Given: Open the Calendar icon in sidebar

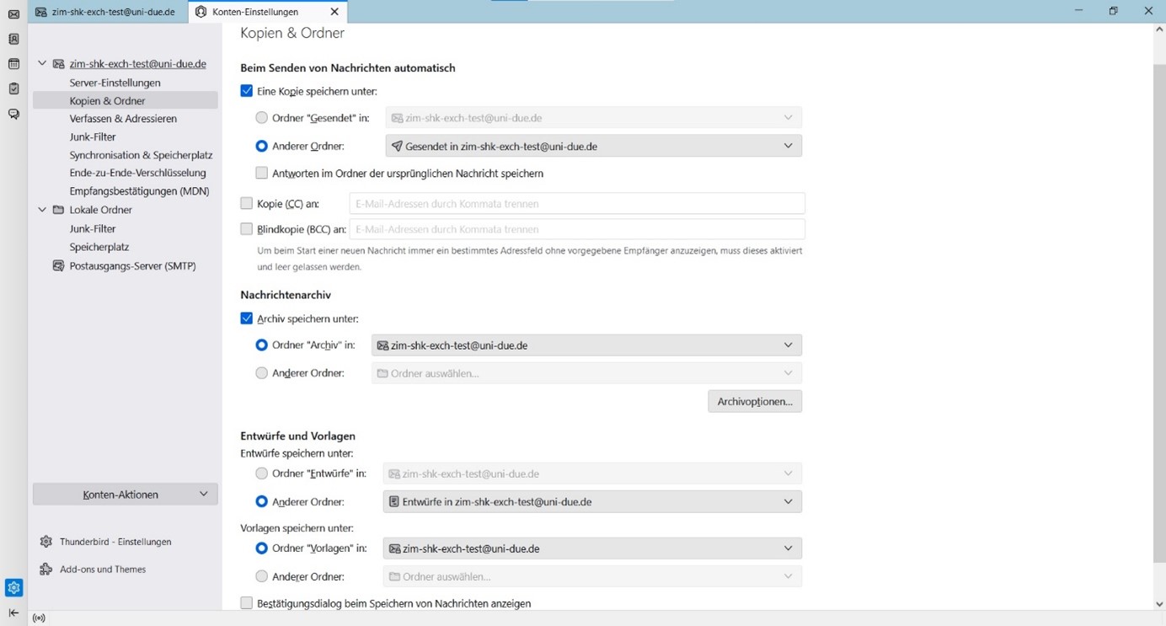Looking at the screenshot, I should (x=13, y=64).
